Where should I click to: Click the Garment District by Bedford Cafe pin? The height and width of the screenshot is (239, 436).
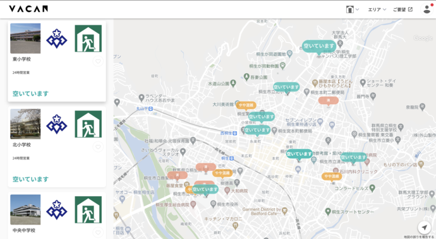pos(284,211)
